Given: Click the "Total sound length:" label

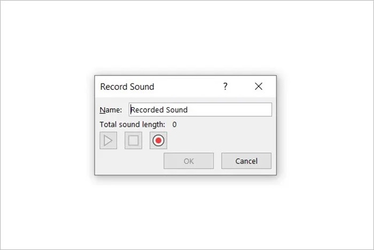Looking at the screenshot, I should [132, 125].
